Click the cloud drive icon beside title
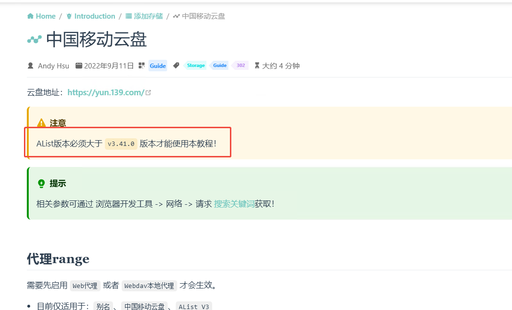Screen dimensions: 512x310 point(34,40)
